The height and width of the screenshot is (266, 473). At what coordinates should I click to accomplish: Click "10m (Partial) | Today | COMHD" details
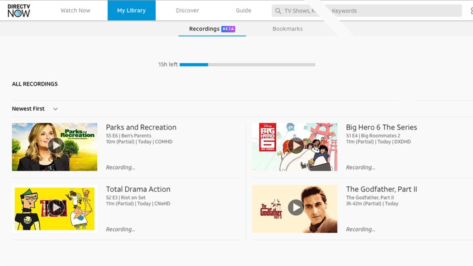tap(139, 142)
